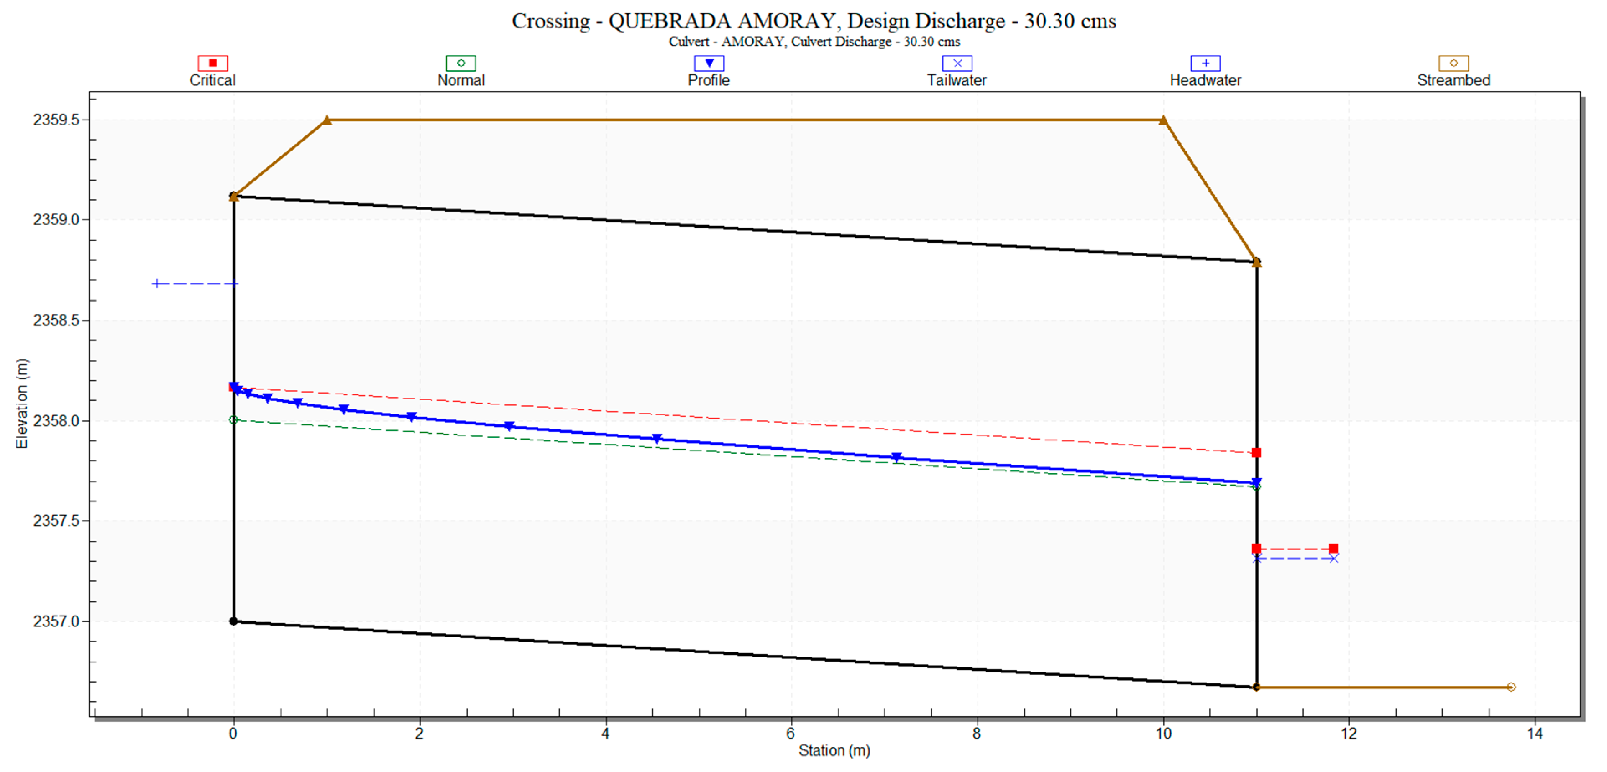Click the green Normal legend icon
1607x772 pixels.
click(x=461, y=63)
